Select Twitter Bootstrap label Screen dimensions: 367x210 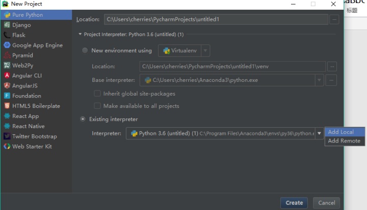[x=35, y=136]
